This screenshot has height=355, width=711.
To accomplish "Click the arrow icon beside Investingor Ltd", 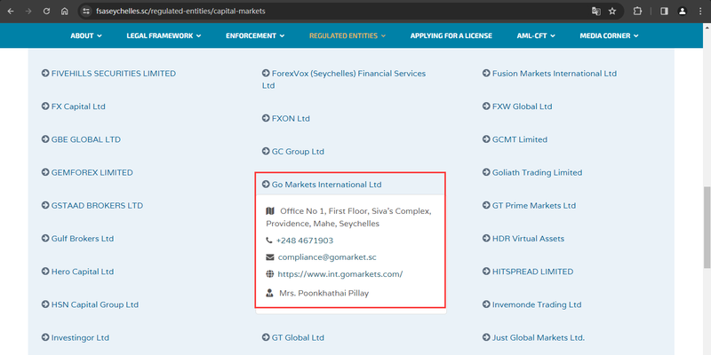I will click(45, 338).
